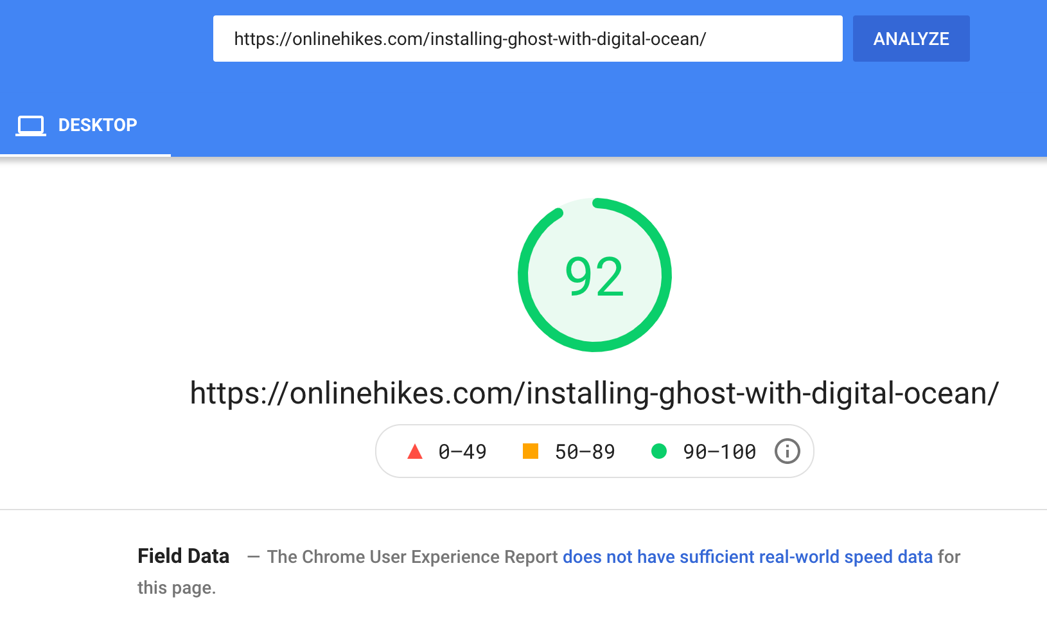Switch to the DESKTOP tab label
1047x631 pixels.
[98, 125]
